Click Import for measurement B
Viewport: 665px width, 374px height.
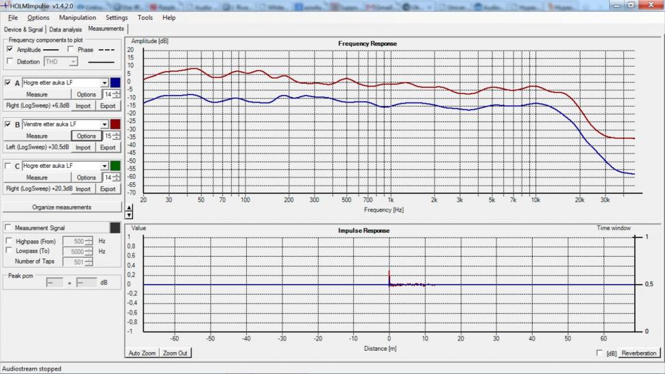[x=83, y=147]
